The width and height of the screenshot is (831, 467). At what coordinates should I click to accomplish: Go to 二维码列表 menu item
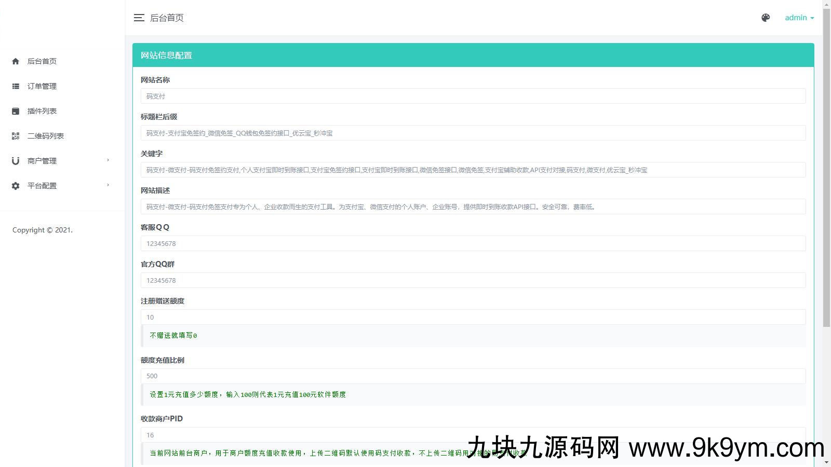pyautogui.click(x=46, y=136)
